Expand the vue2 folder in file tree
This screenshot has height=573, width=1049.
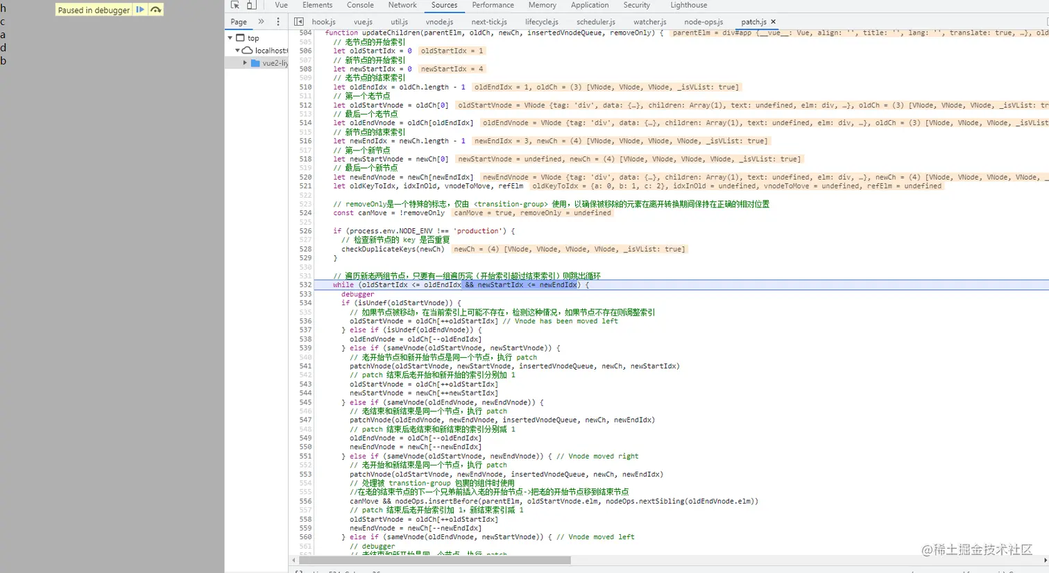click(244, 62)
